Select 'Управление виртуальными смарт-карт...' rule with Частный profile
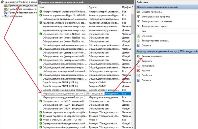198x129 pixels. click(84, 26)
